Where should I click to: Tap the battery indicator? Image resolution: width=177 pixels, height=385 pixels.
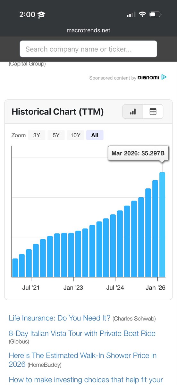pyautogui.click(x=156, y=14)
